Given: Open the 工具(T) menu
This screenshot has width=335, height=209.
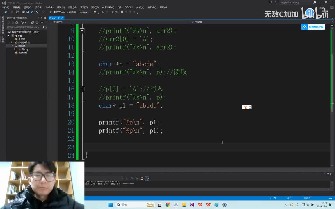Looking at the screenshot, I should click(84, 8).
